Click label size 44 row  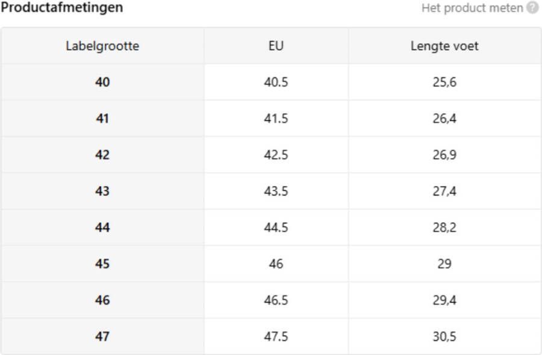tap(271, 227)
